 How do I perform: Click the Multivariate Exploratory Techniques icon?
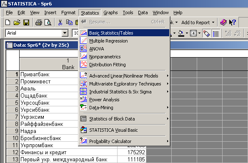[x=83, y=83]
